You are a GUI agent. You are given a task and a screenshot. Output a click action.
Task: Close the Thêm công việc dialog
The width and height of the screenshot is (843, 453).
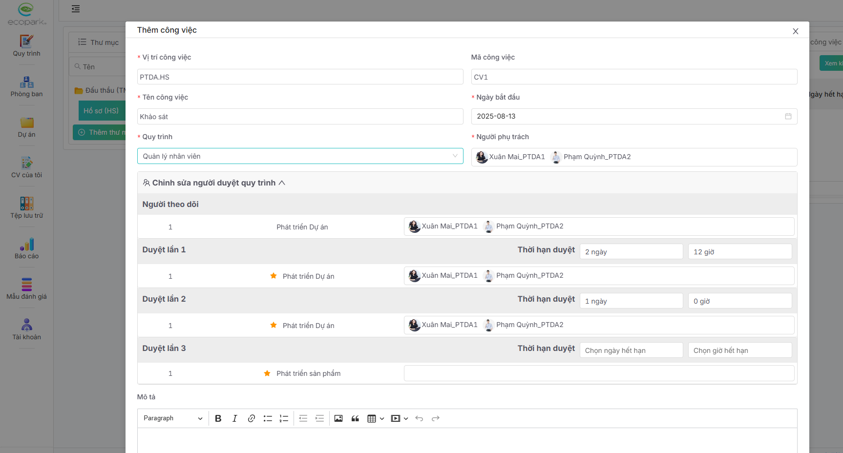(795, 31)
